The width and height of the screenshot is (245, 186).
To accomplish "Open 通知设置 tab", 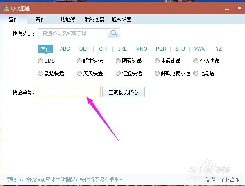I will pyautogui.click(x=121, y=19).
